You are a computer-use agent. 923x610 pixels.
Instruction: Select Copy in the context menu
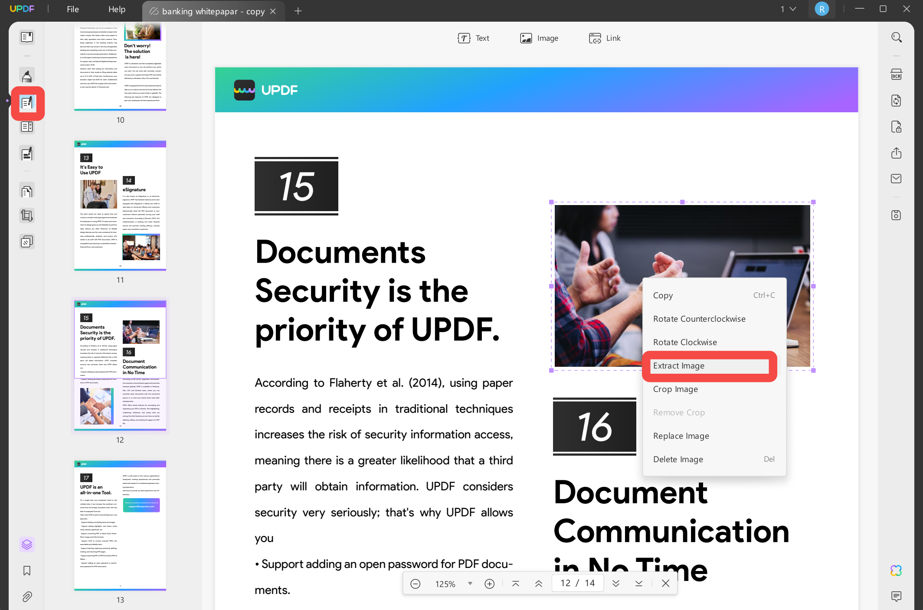coord(663,295)
